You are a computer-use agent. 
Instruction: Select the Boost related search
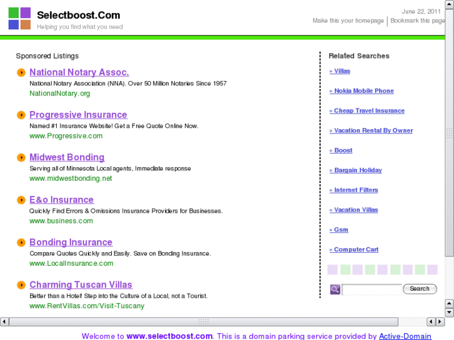point(341,150)
